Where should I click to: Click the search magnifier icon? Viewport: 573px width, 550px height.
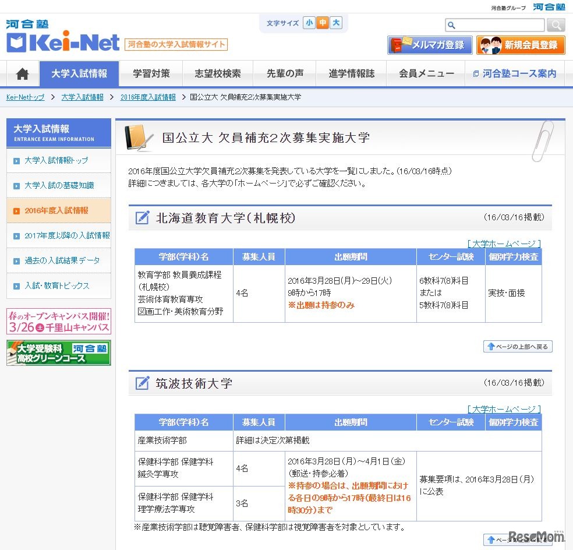pyautogui.click(x=556, y=25)
